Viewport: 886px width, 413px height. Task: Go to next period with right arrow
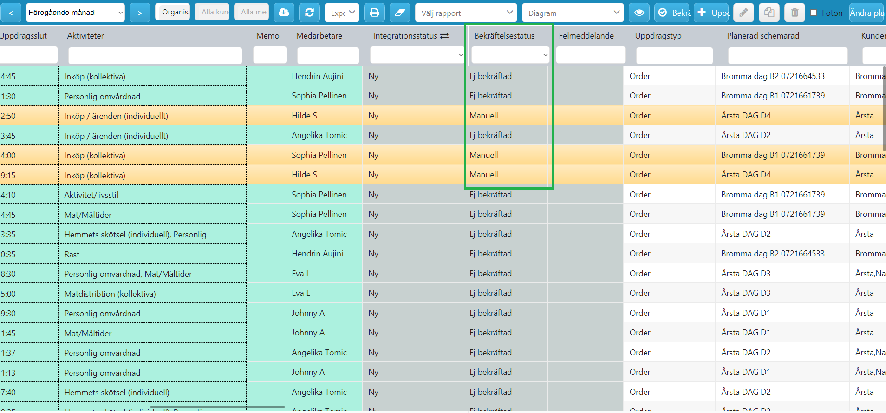[140, 13]
